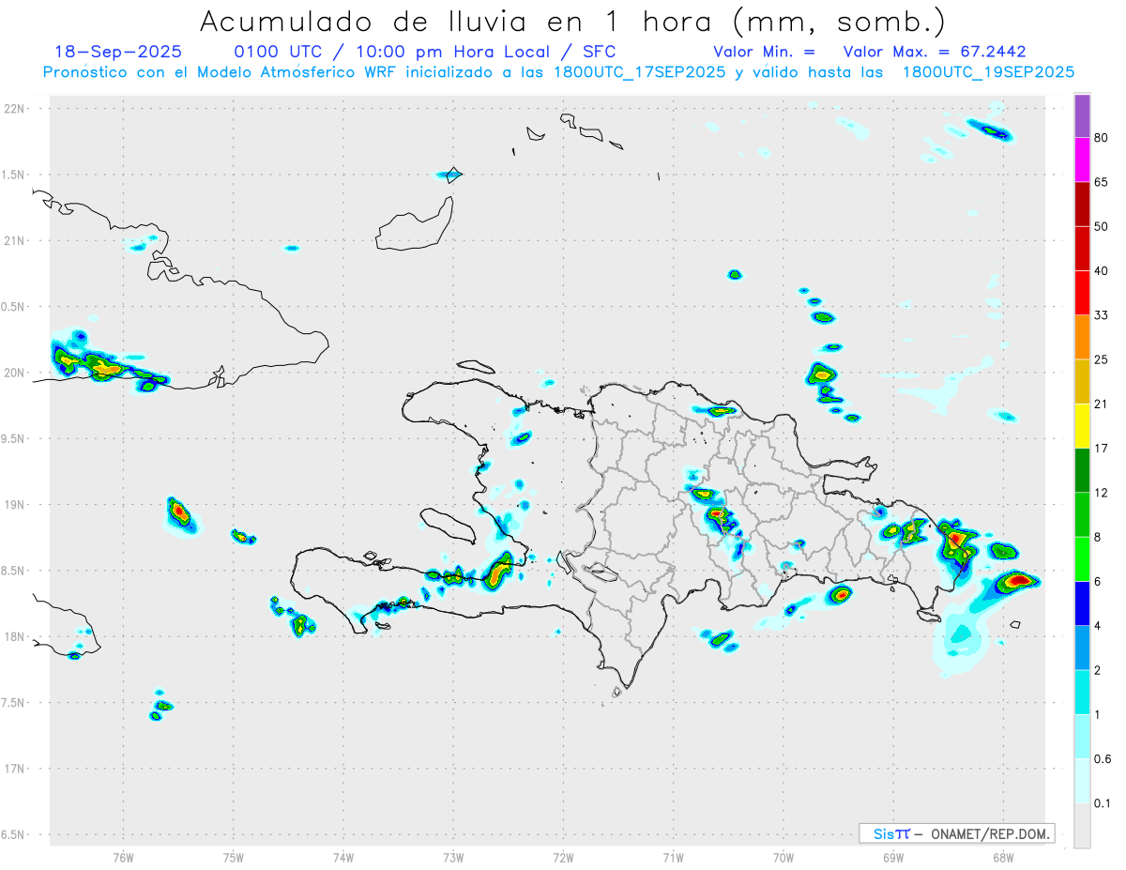Click the '76W' longitude label

point(123,857)
